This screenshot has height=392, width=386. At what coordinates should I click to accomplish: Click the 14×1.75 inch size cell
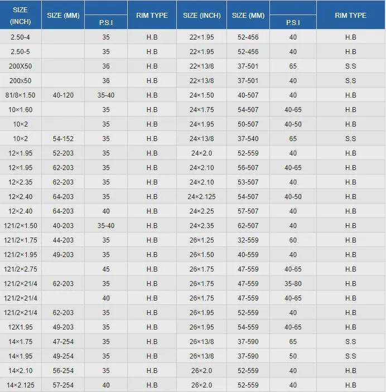coord(21,342)
